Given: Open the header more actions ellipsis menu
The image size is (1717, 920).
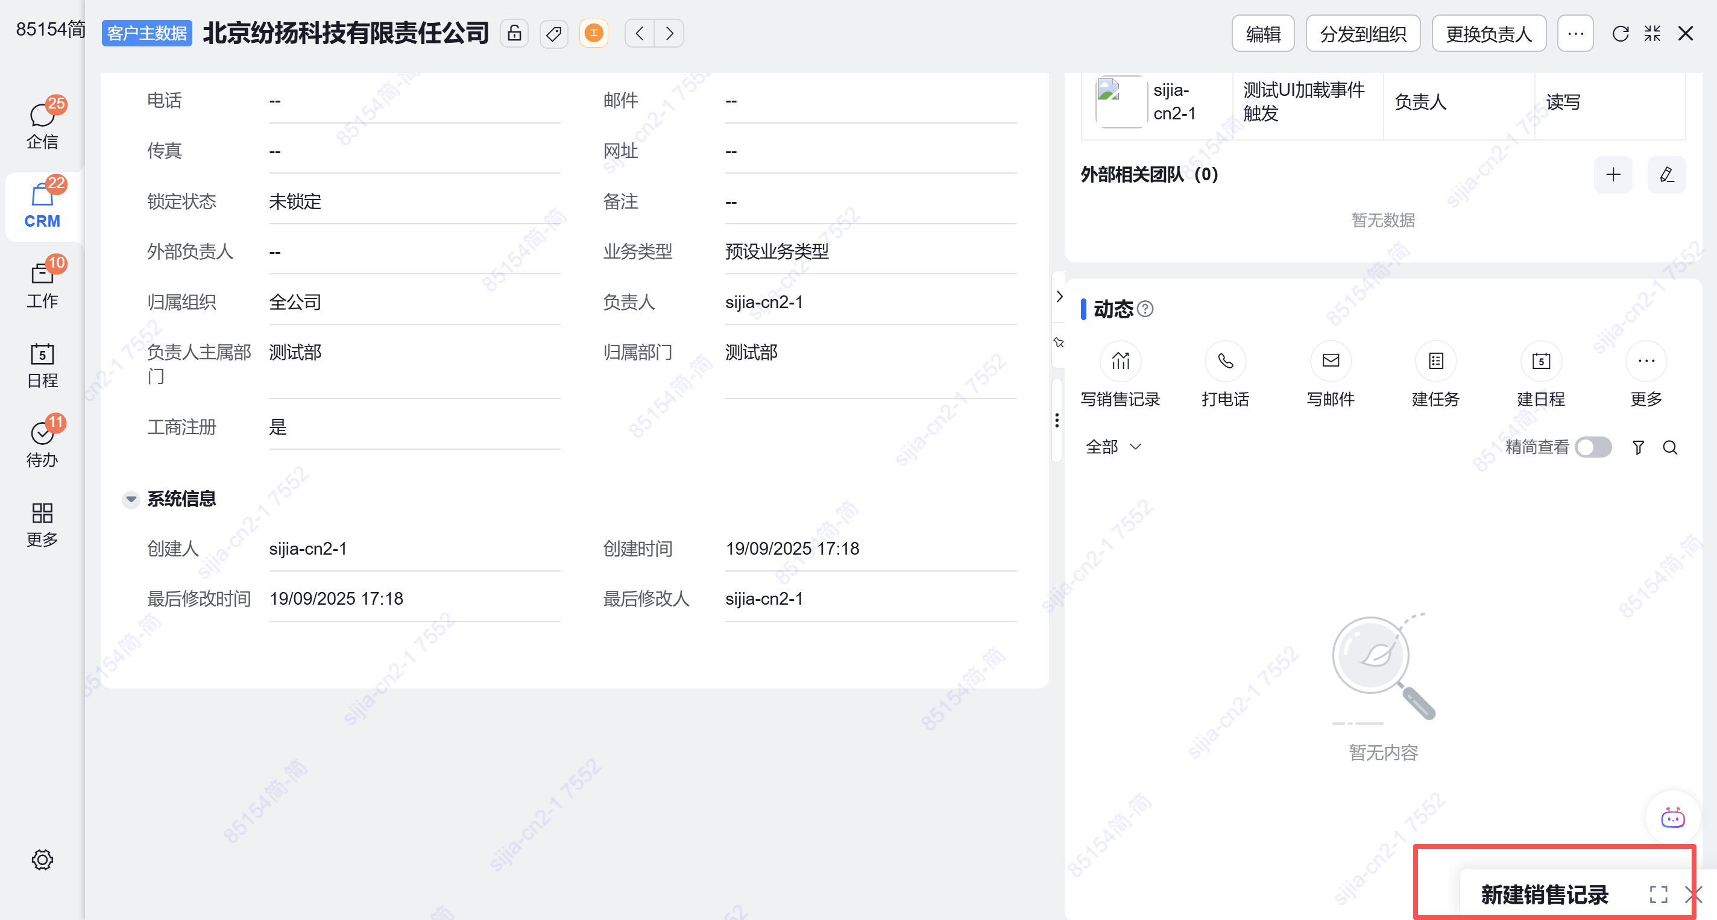Looking at the screenshot, I should 1575,33.
